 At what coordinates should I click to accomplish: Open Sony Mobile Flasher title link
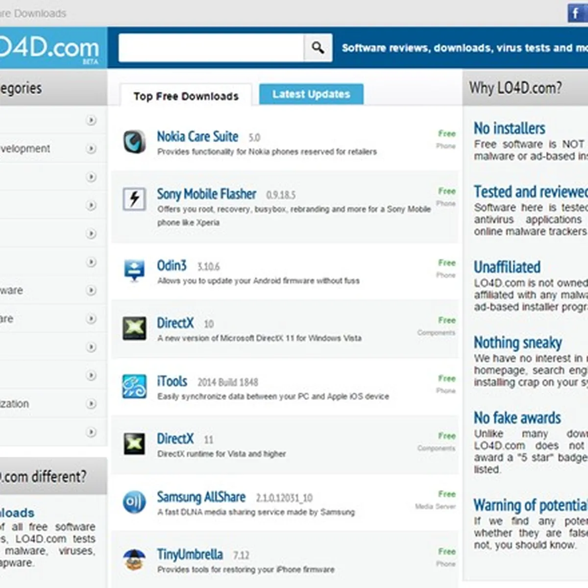[206, 194]
